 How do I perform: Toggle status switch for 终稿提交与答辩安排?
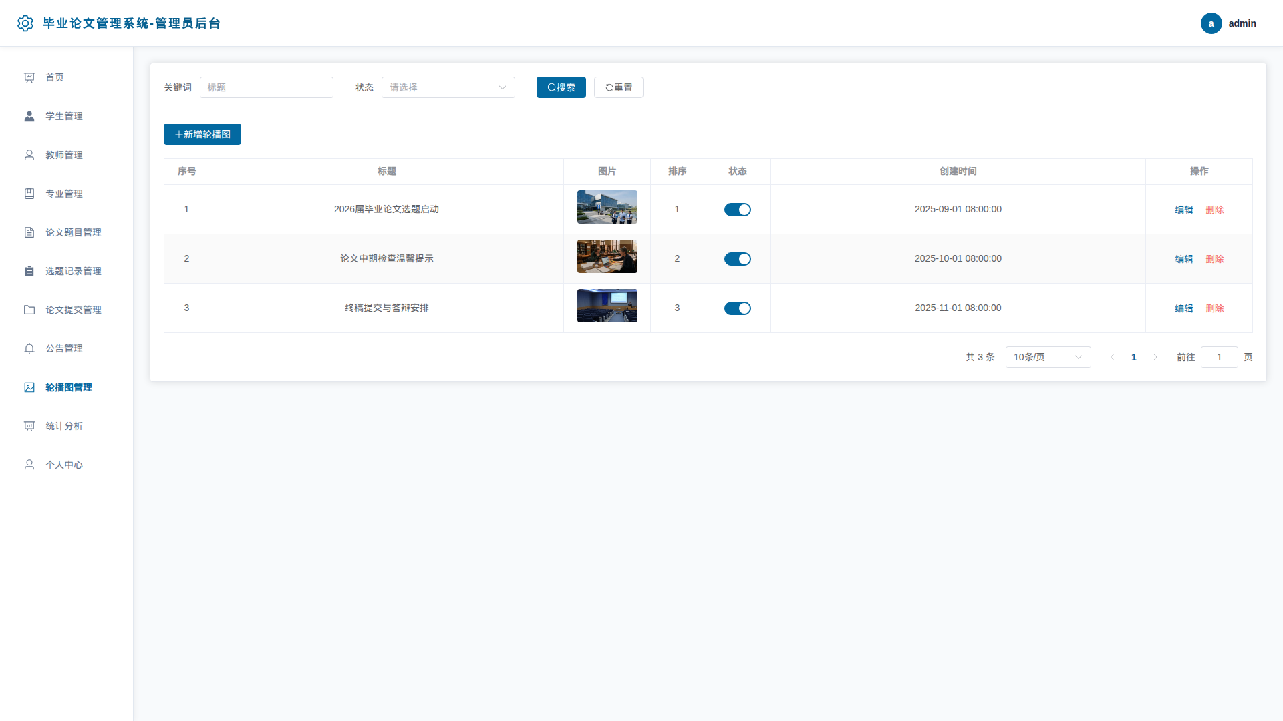click(737, 308)
